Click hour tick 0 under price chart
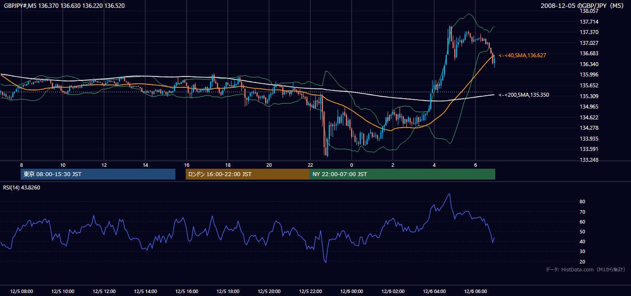Viewport: 631px width, 296px height. click(x=352, y=165)
